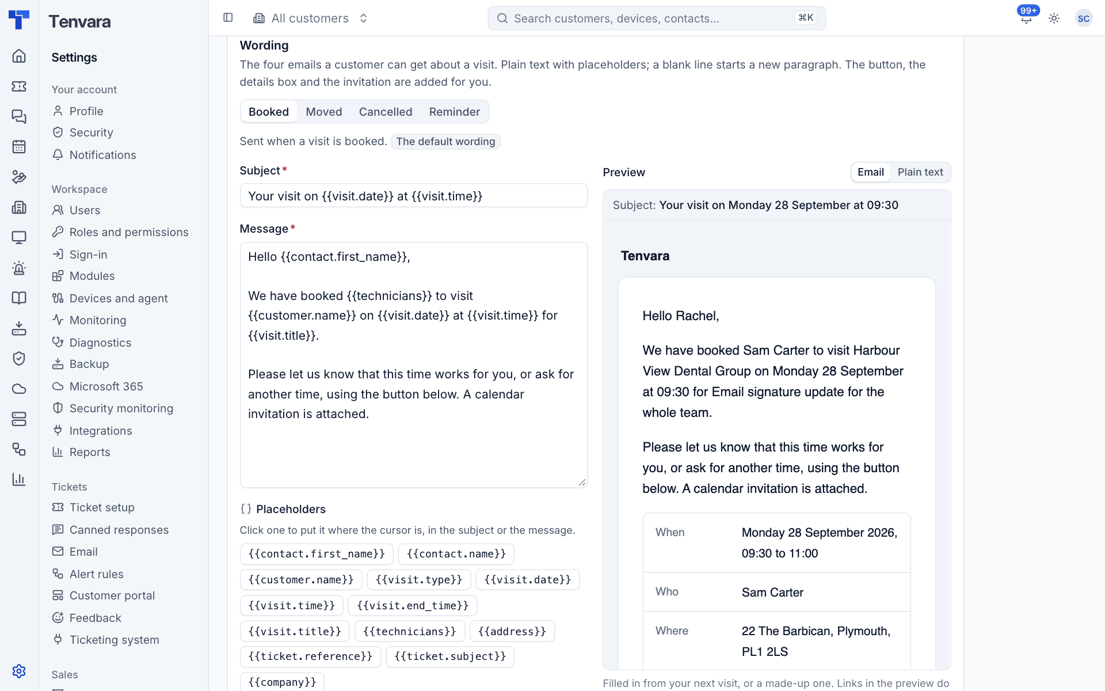The image size is (1105, 691).
Task: Click the Tenvara logo icon
Action: click(x=19, y=19)
